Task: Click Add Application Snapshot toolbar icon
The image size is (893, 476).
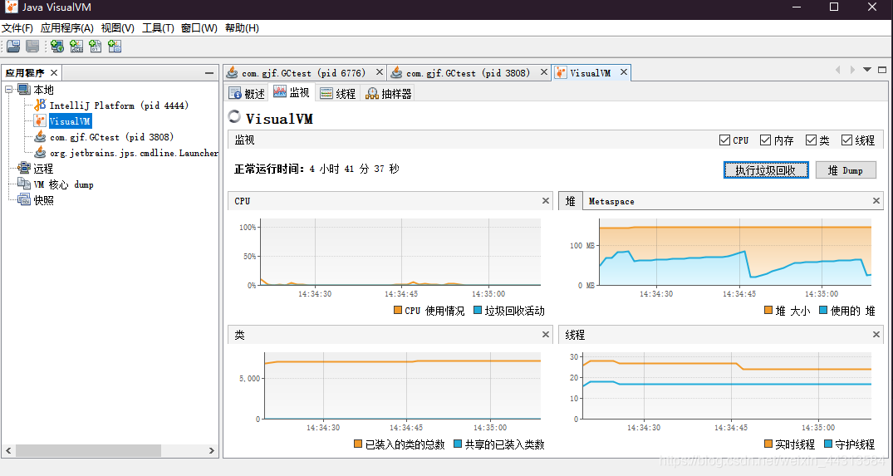Action: 115,47
